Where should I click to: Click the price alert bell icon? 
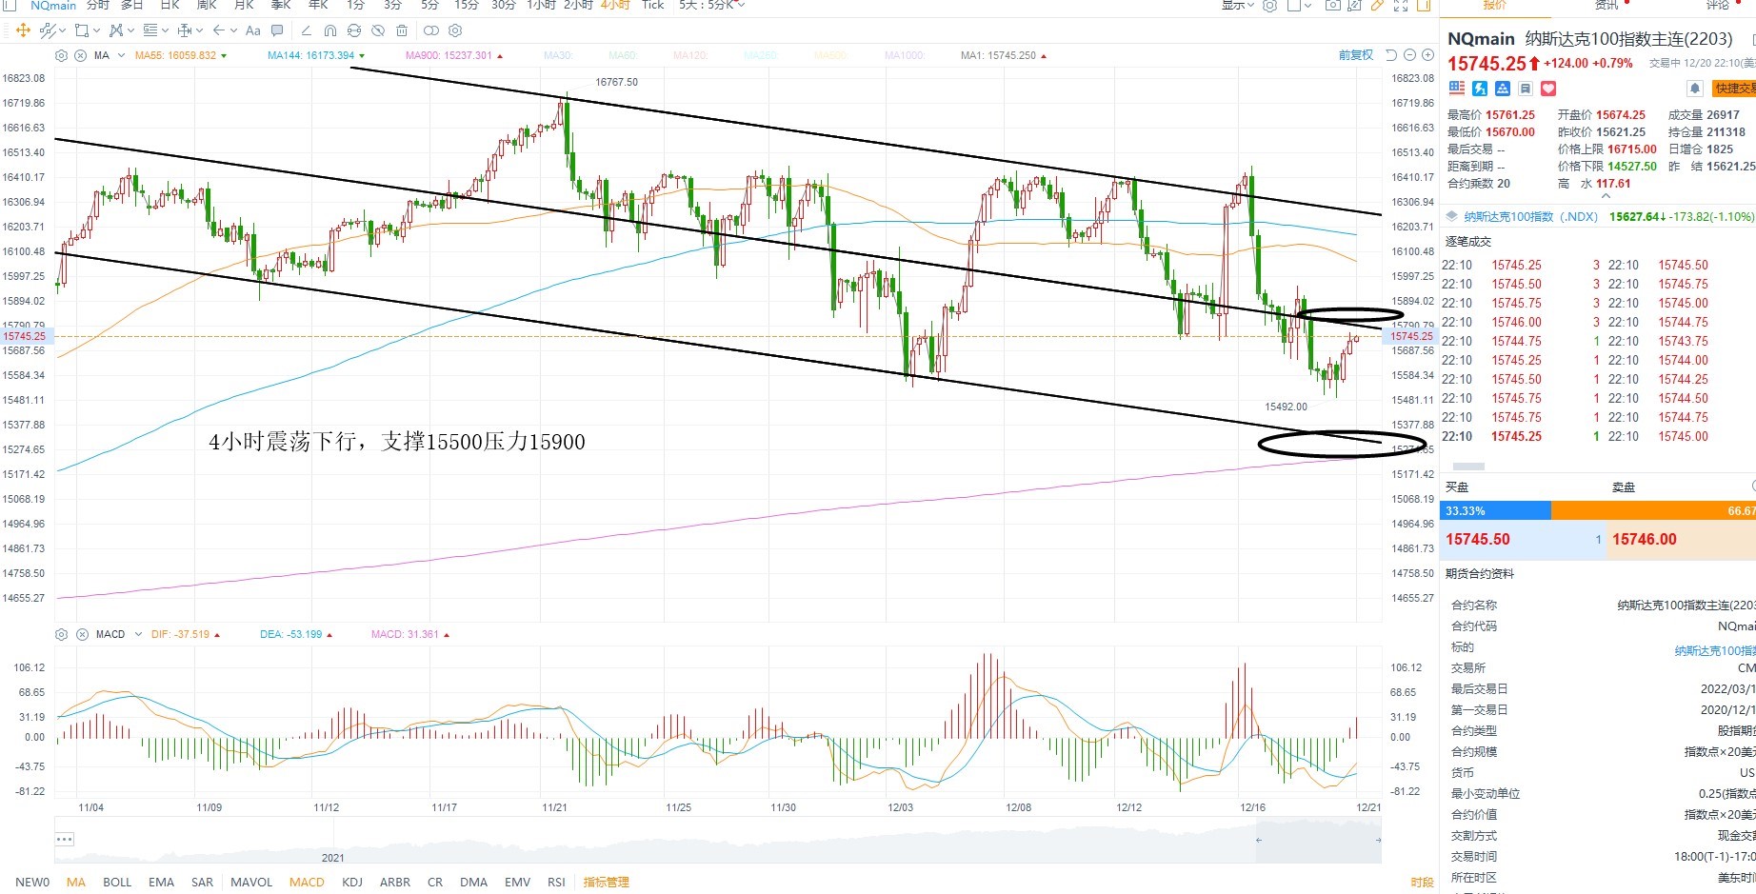click(x=1695, y=89)
